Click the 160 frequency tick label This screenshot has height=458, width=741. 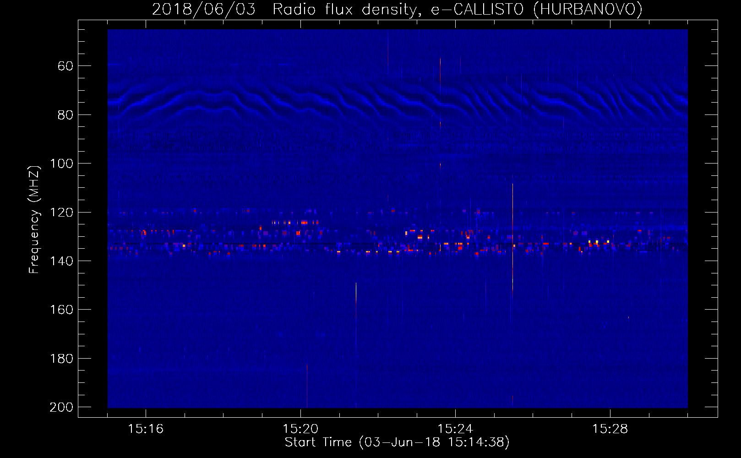61,310
